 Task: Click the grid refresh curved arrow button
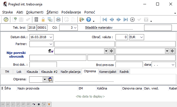tap(34, 104)
